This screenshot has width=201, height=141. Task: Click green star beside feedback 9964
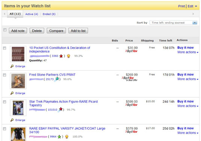[59, 136]
